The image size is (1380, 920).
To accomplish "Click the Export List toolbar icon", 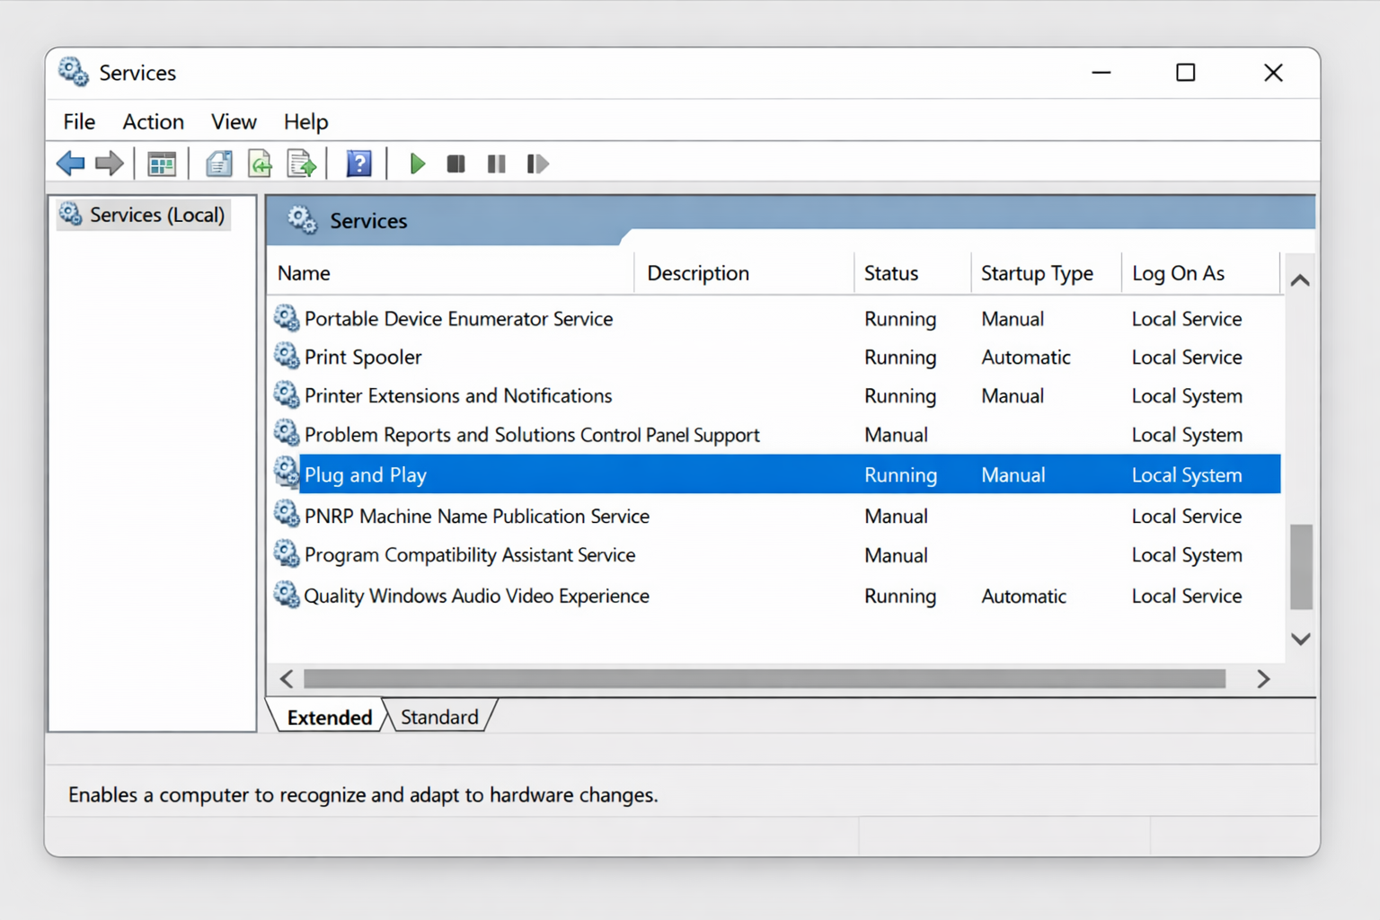I will pos(301,163).
